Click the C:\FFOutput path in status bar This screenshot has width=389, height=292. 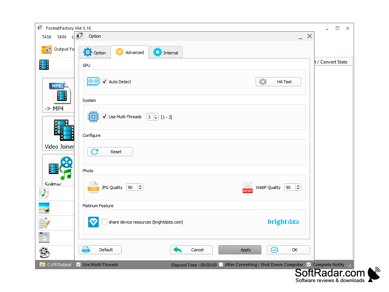click(x=59, y=265)
